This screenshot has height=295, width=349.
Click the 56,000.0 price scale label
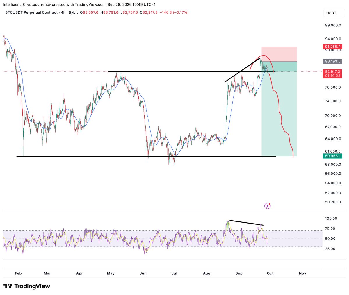333,174
